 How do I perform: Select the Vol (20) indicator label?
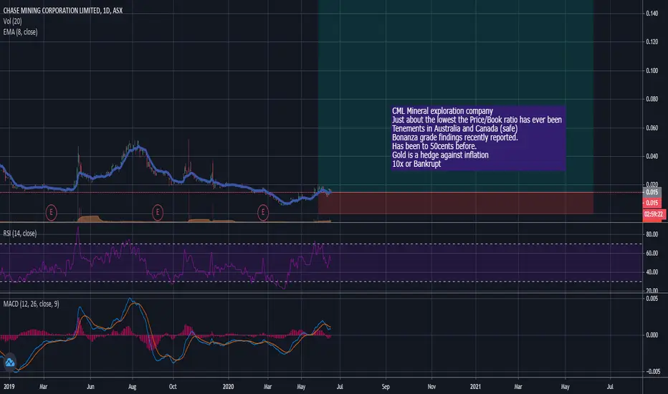12,21
